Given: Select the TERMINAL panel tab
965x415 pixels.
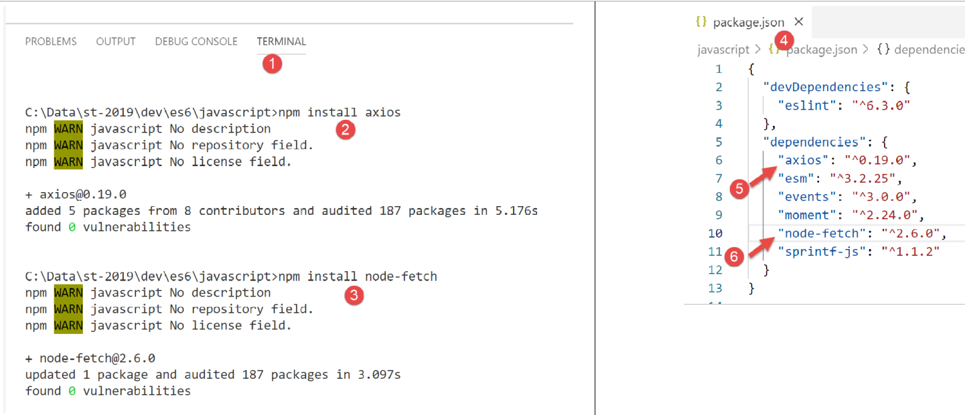Looking at the screenshot, I should [x=281, y=41].
